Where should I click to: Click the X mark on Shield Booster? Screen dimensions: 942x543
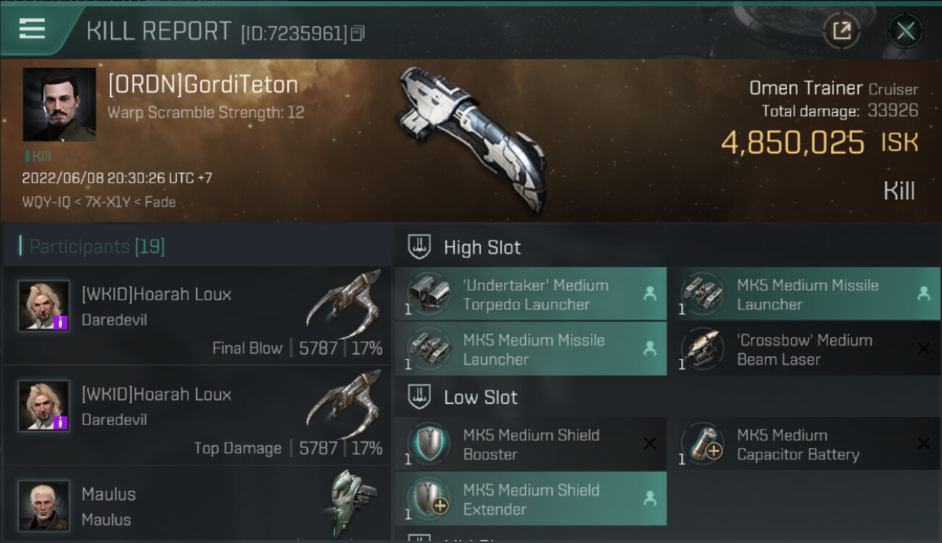click(650, 444)
